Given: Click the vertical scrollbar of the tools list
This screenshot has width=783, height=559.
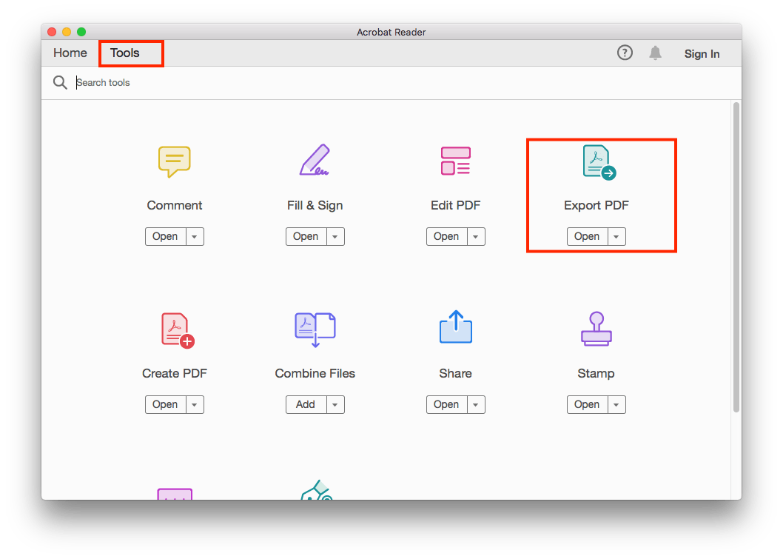Looking at the screenshot, I should [x=736, y=257].
